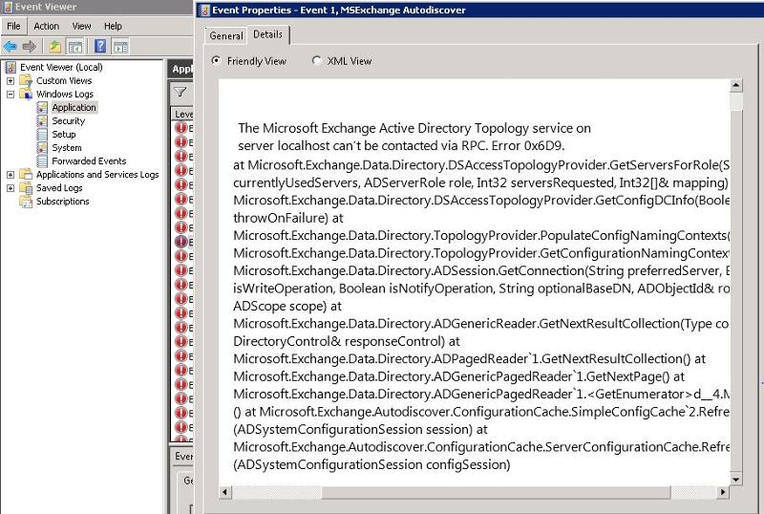Screen dimensions: 764x514
Task: Open the View menu
Action: pyautogui.click(x=81, y=27)
